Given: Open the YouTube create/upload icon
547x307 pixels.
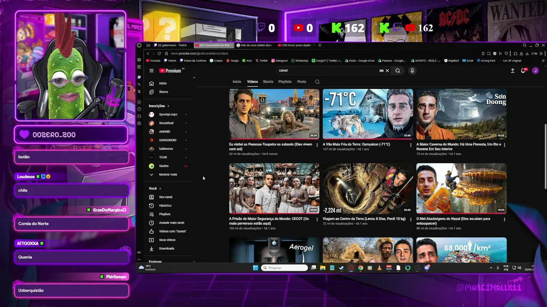Looking at the screenshot, I should point(512,71).
